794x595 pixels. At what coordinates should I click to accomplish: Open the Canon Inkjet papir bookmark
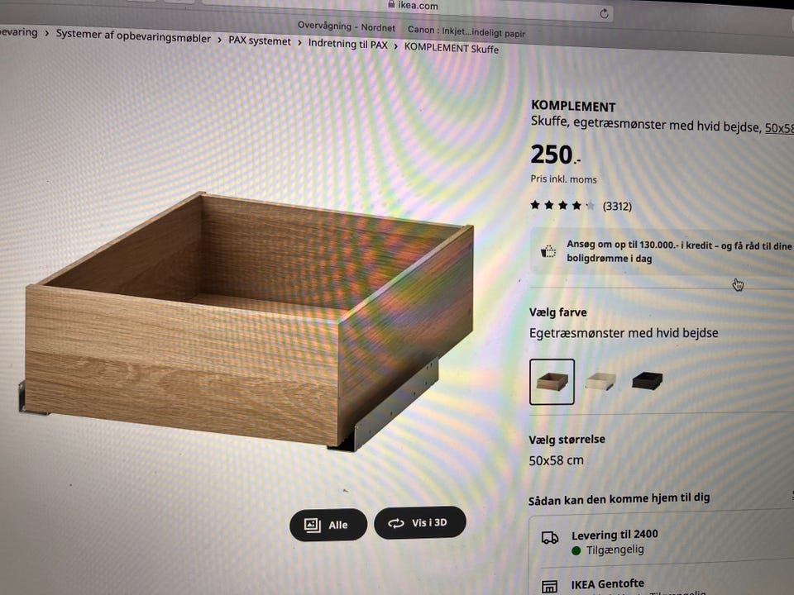(466, 31)
